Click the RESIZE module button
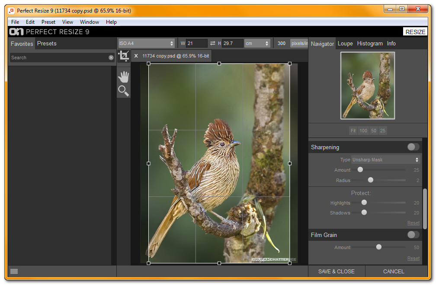Viewport: 436px width, 285px height. point(415,32)
